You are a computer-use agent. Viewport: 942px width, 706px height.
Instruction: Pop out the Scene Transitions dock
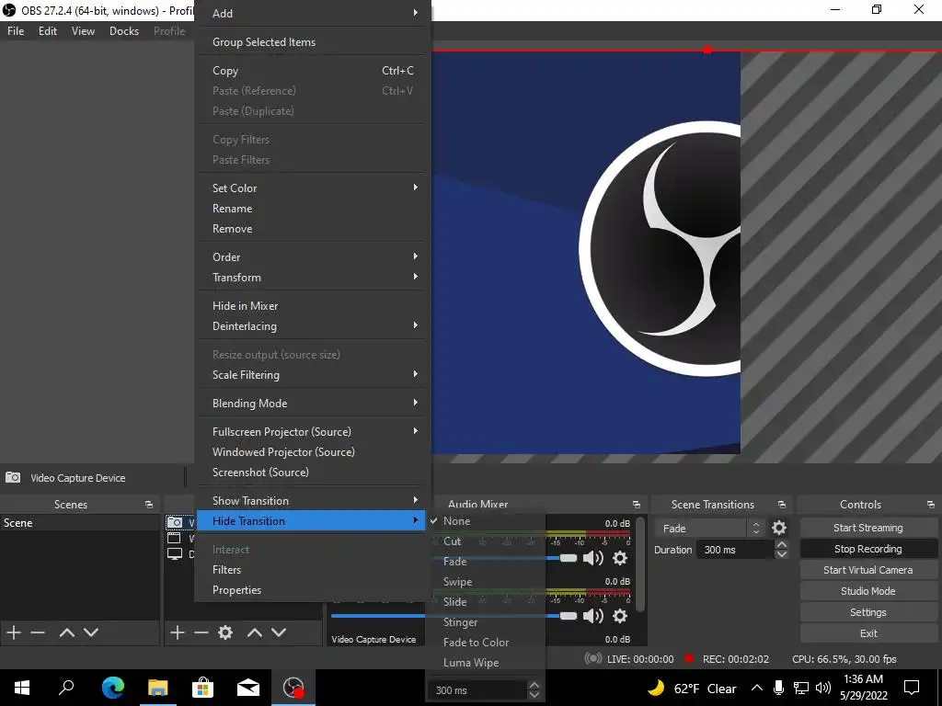pos(782,505)
